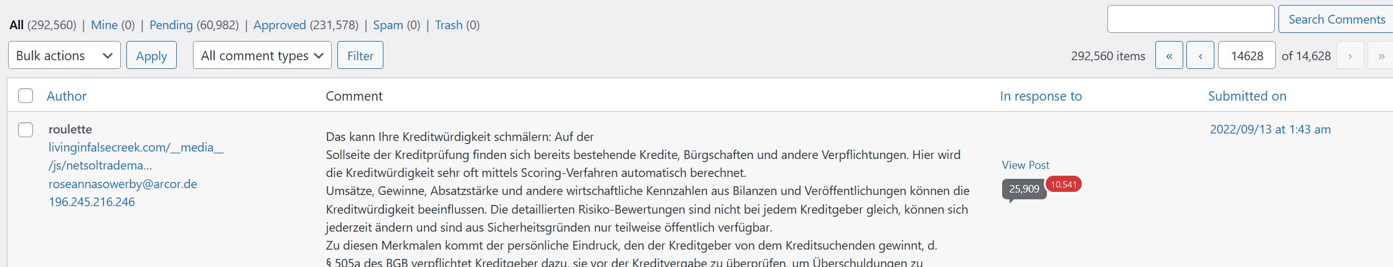Open the Spam comments view
Screen dimensions: 1393x267
tap(388, 25)
